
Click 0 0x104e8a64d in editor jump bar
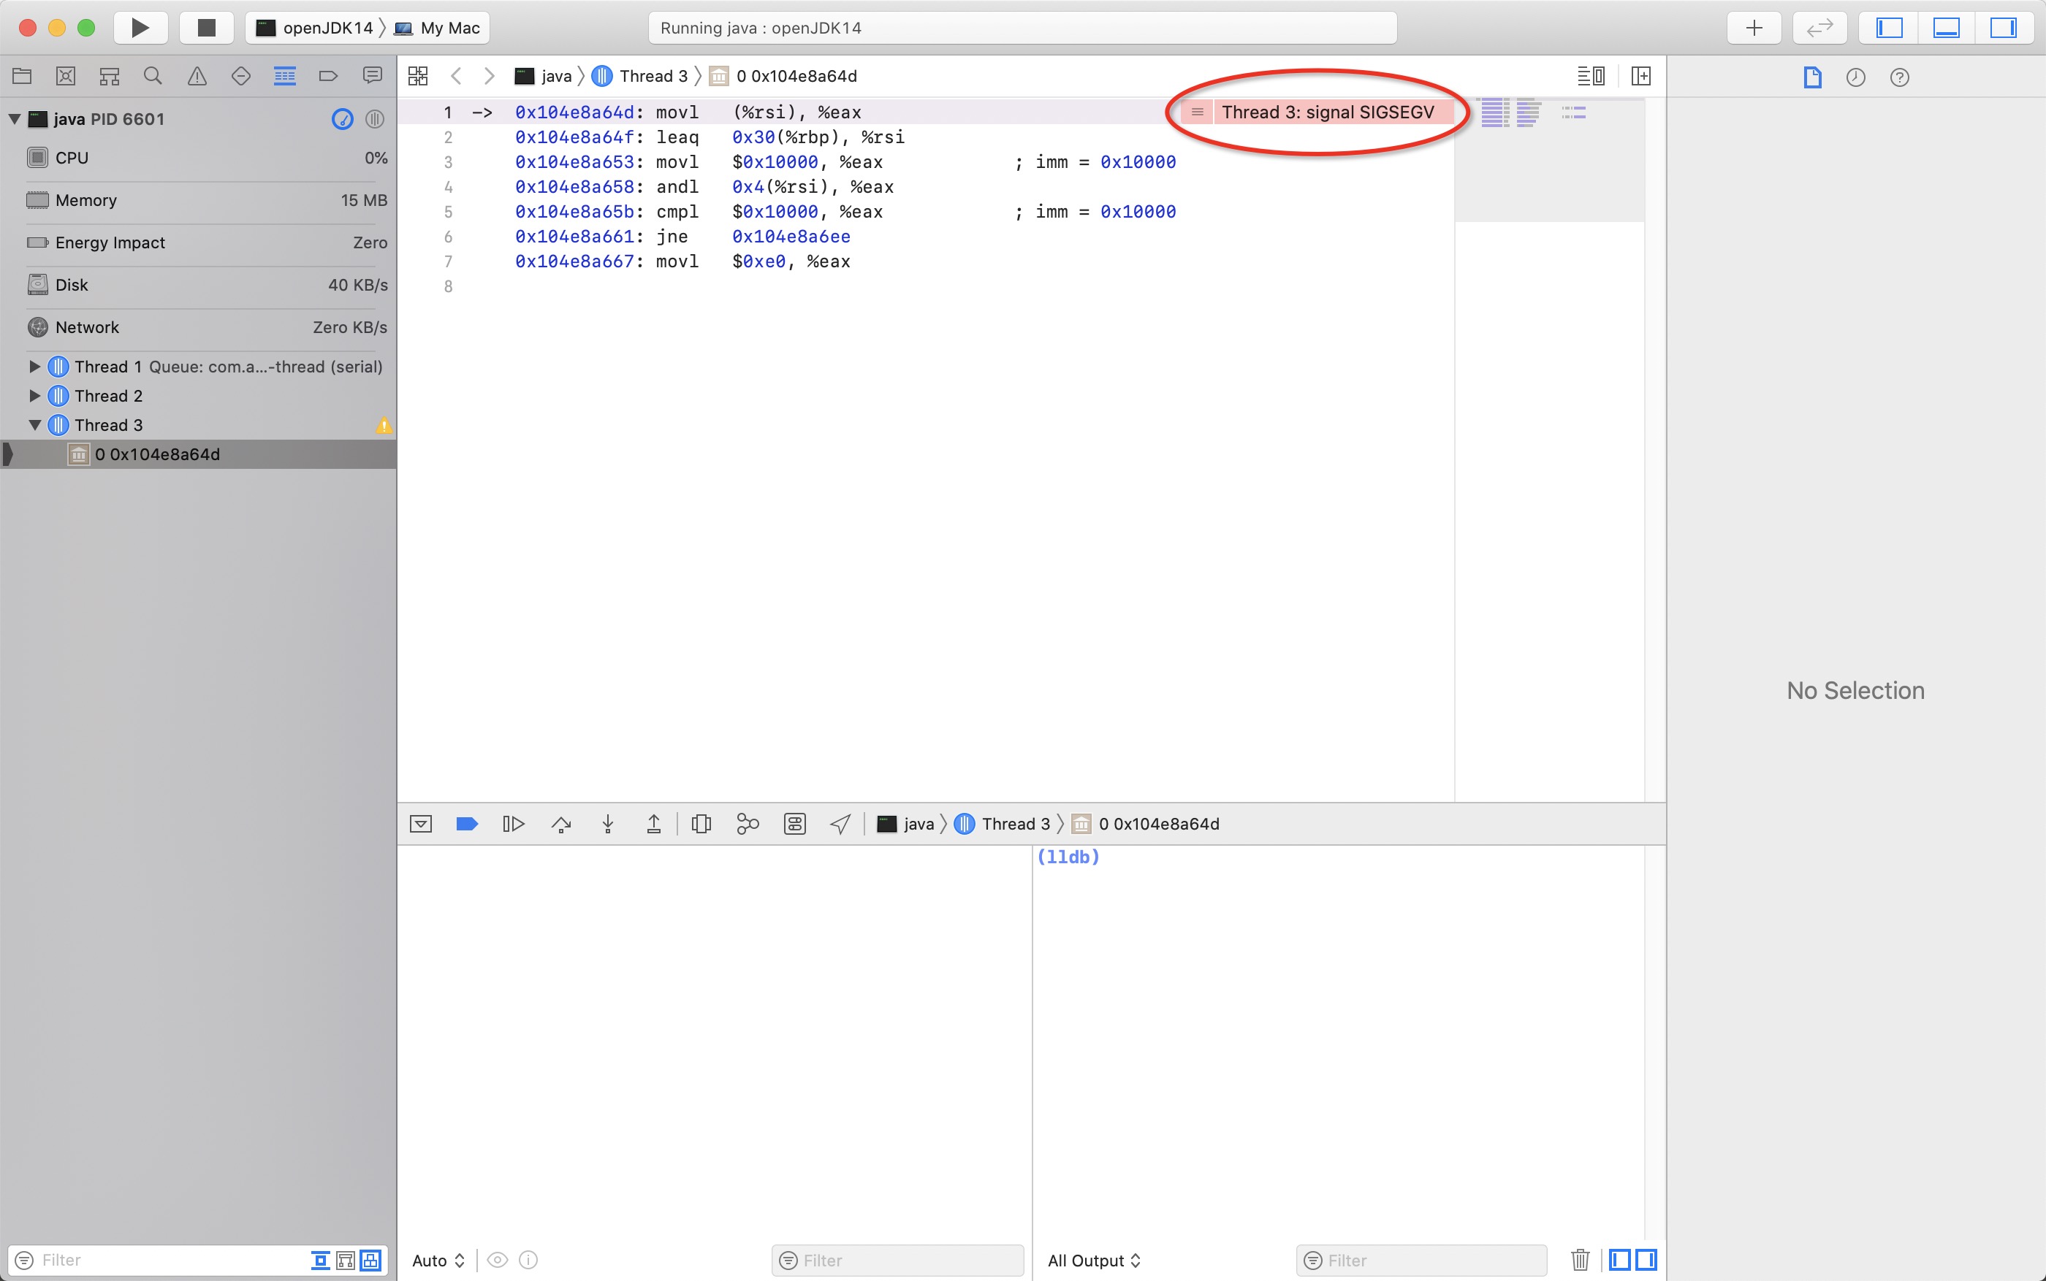784,76
